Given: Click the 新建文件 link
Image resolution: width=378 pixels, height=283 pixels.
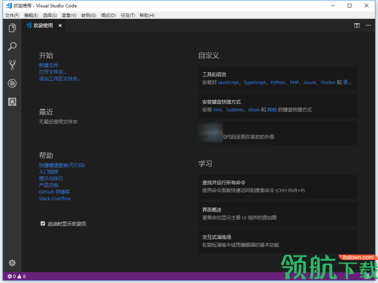Looking at the screenshot, I should coord(49,65).
